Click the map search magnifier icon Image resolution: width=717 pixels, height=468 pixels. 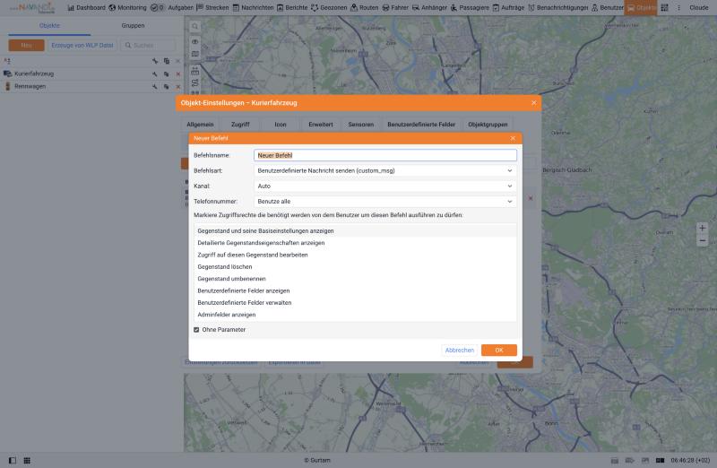coord(194,27)
